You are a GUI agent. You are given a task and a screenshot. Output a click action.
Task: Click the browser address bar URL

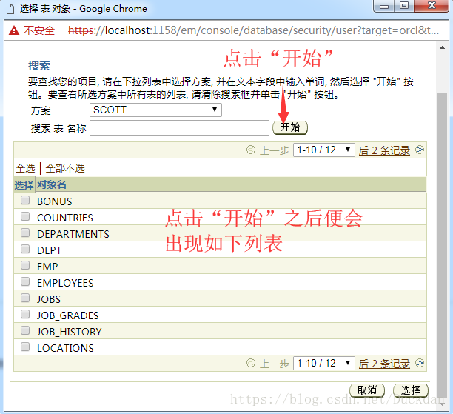(x=253, y=30)
